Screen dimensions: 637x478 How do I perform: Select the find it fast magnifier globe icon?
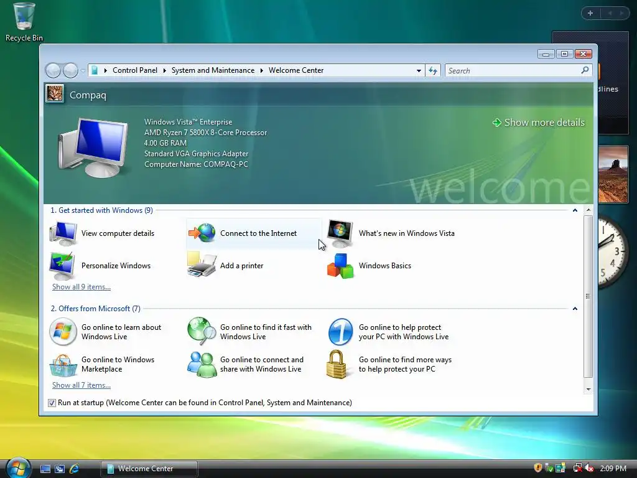coord(202,331)
